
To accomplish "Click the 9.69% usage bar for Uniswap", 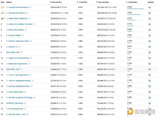I will tap(135, 9).
